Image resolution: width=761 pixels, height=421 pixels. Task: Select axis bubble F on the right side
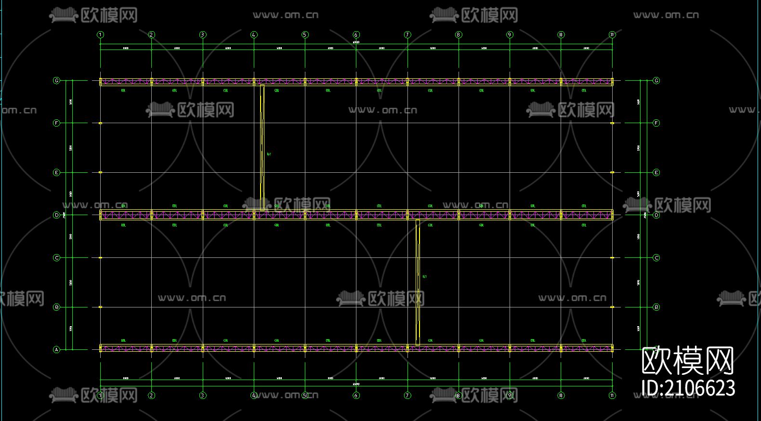(656, 123)
